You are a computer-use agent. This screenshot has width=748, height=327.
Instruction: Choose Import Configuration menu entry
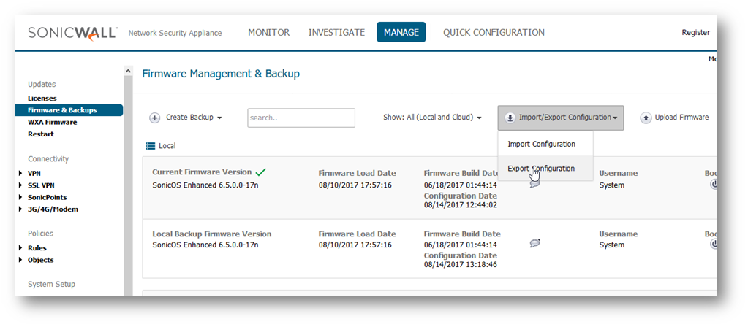pos(541,144)
